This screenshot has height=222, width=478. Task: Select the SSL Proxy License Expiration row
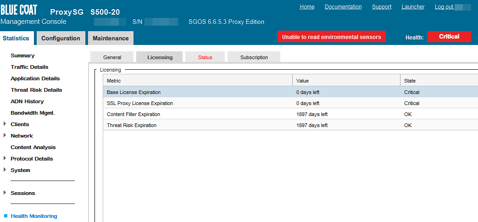290,103
